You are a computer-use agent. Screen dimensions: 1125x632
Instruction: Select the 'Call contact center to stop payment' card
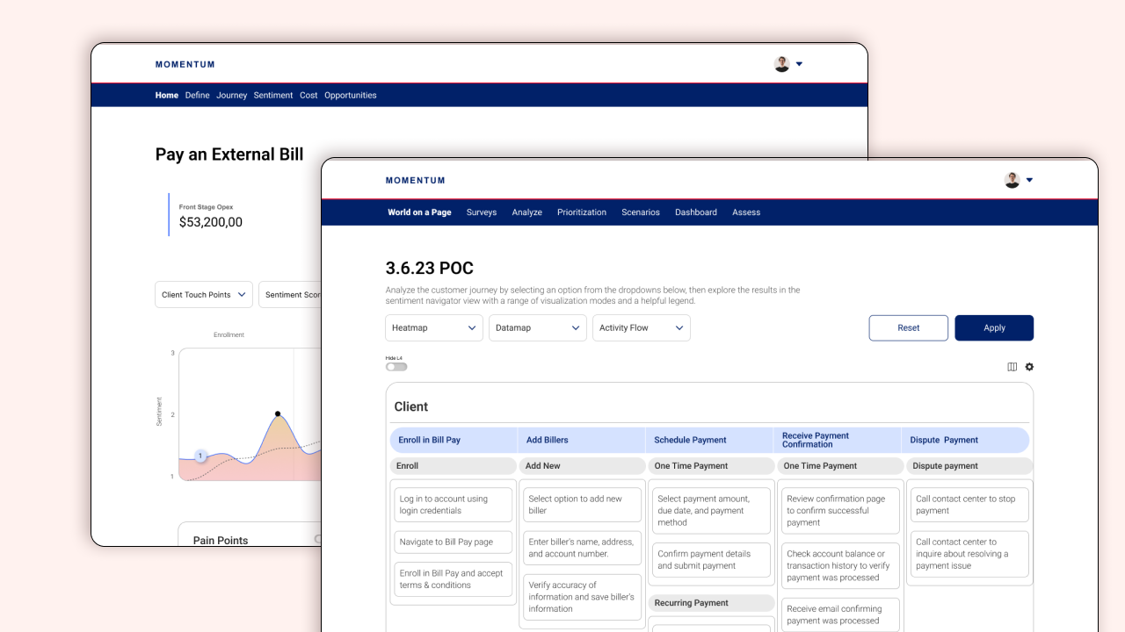click(969, 505)
